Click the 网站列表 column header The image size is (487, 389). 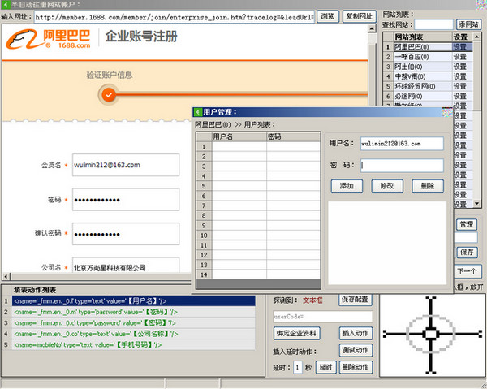[423, 37]
